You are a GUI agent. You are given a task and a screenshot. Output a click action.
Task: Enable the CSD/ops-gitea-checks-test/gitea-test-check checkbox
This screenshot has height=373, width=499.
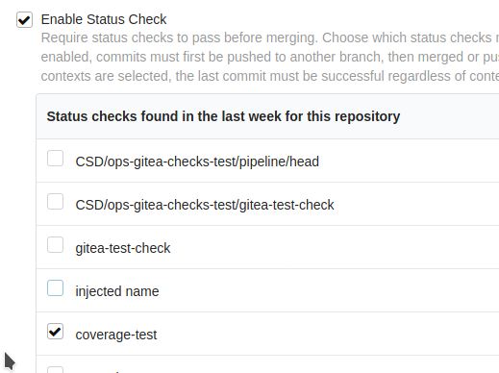point(55,202)
